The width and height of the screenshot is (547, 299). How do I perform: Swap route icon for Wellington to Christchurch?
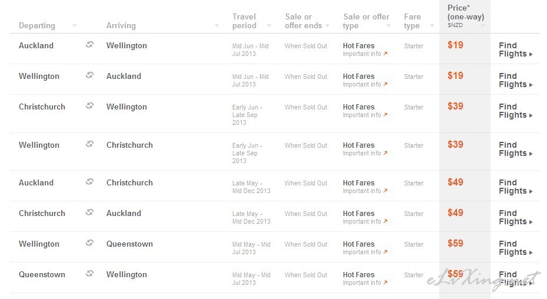[89, 144]
